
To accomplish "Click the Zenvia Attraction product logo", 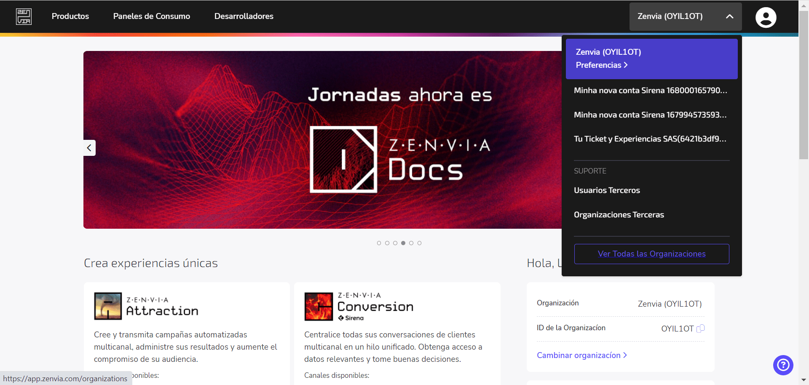I will (x=108, y=306).
